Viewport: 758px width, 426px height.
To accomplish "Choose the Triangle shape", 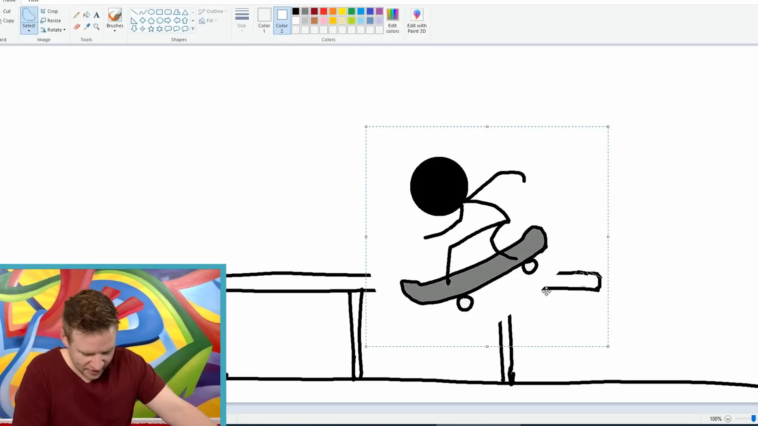I will click(185, 12).
